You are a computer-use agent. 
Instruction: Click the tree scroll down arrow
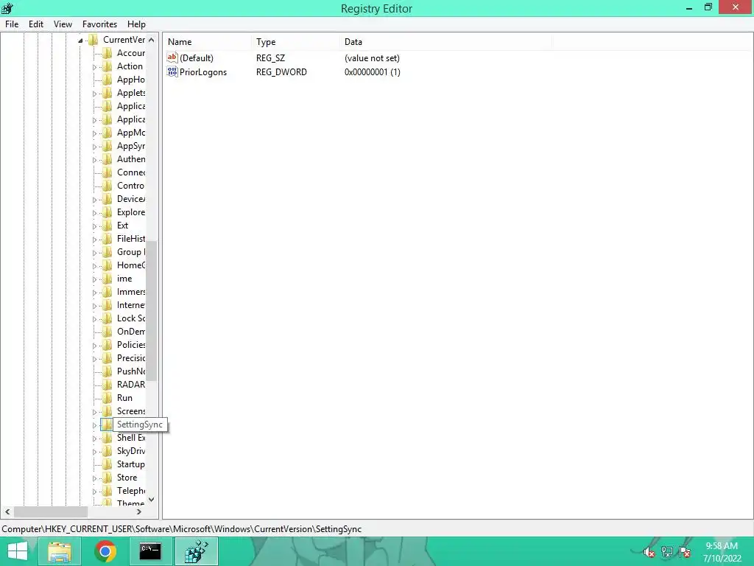pyautogui.click(x=152, y=500)
